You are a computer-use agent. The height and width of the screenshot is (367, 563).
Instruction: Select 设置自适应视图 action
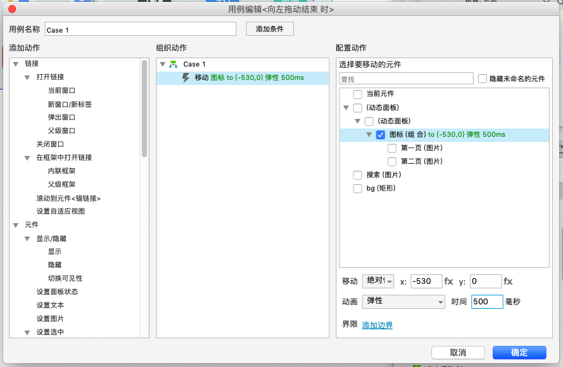60,212
